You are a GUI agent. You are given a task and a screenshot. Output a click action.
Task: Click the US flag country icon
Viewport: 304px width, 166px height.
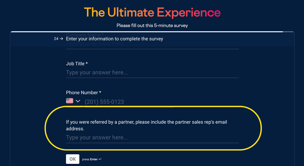[x=70, y=101]
